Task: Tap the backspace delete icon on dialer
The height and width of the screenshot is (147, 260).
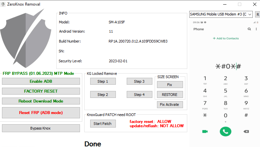Action: pyautogui.click(x=246, y=132)
